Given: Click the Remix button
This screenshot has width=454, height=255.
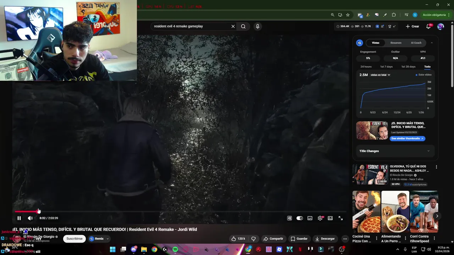Looking at the screenshot, I should point(96,239).
